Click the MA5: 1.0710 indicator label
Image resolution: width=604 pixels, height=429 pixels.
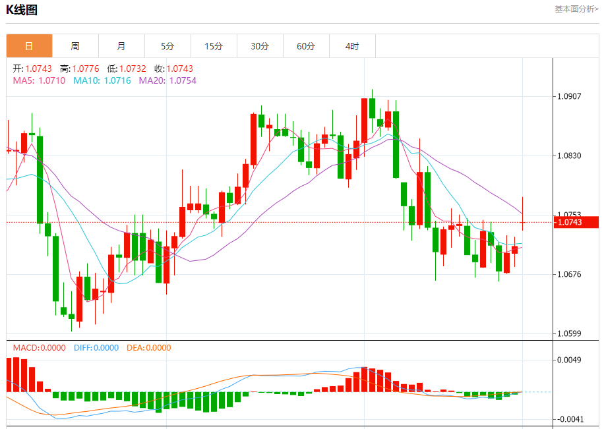click(x=40, y=81)
